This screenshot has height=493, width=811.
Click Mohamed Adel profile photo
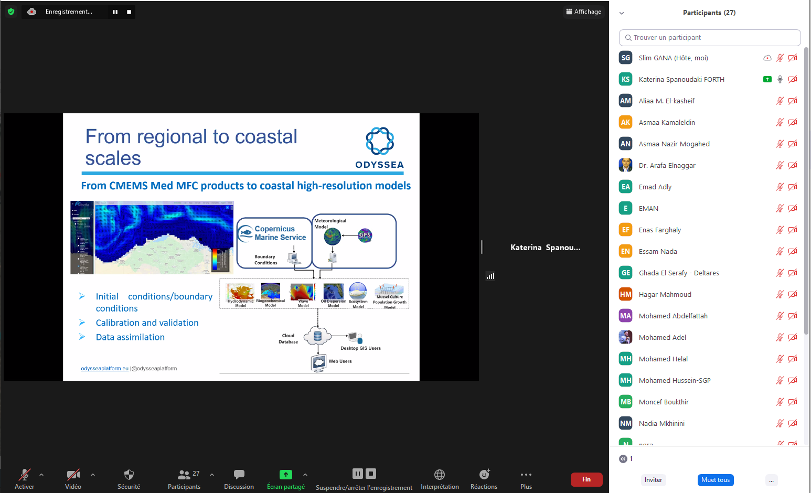pyautogui.click(x=626, y=337)
